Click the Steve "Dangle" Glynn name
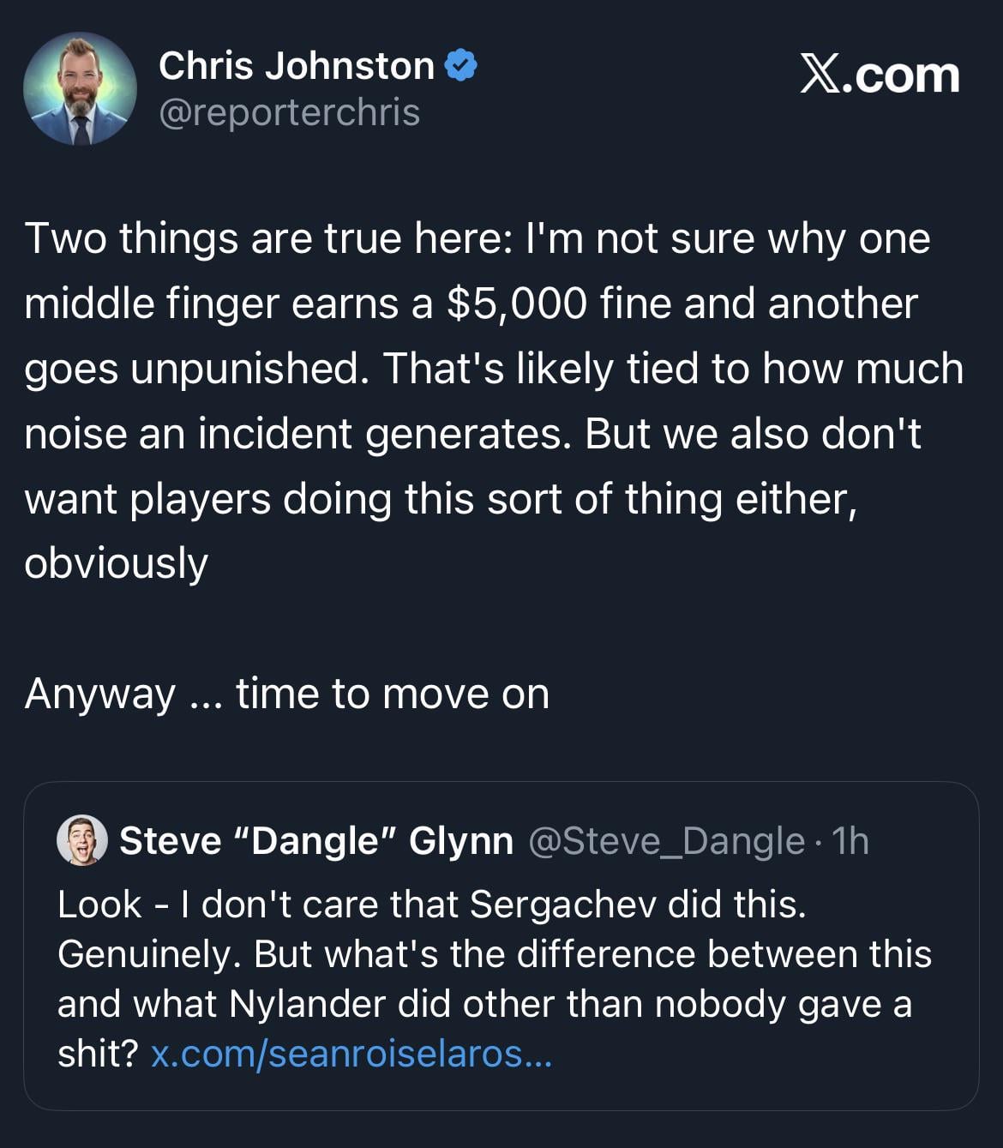The height and width of the screenshot is (1148, 1003). point(315,840)
